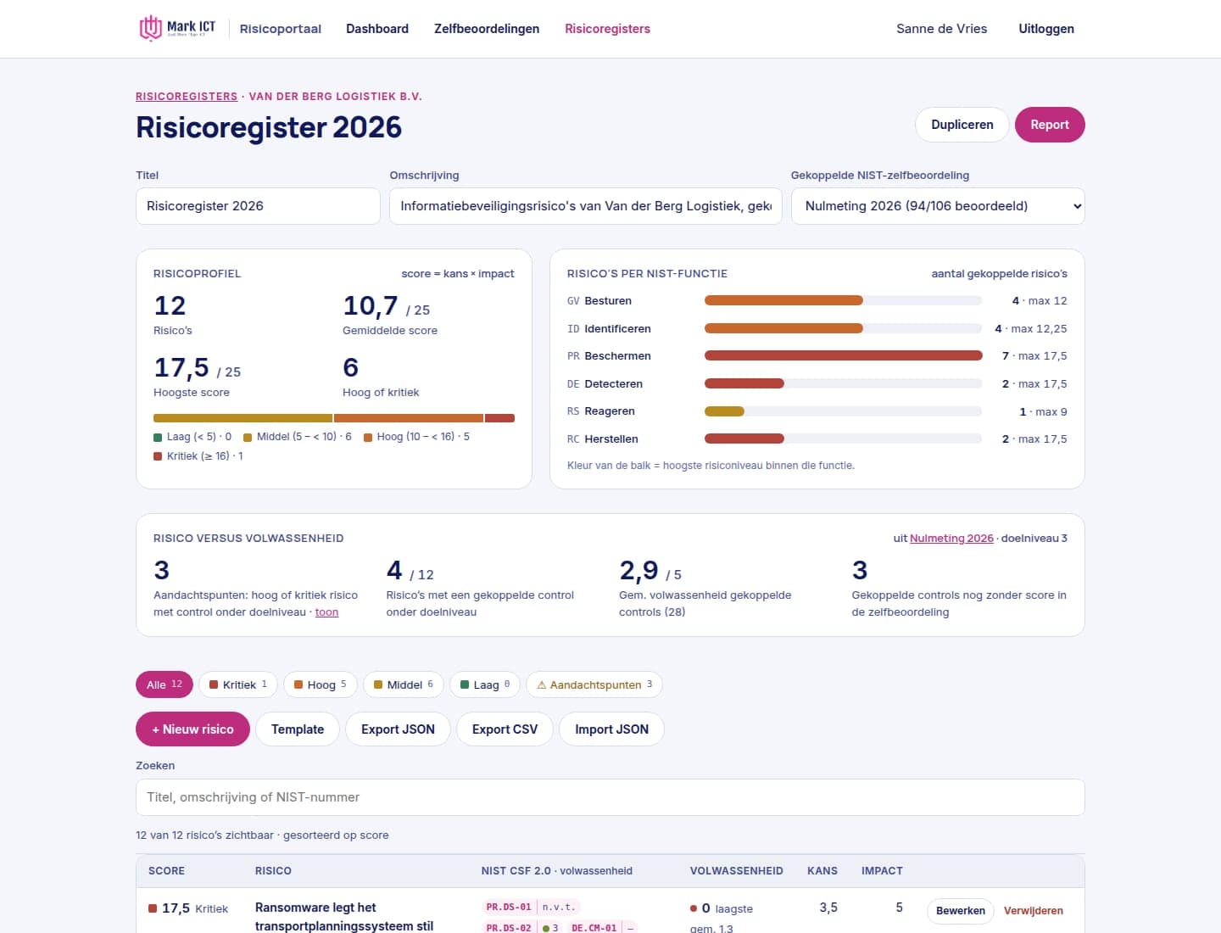
Task: Go to the Dashboard page
Action: pos(377,29)
